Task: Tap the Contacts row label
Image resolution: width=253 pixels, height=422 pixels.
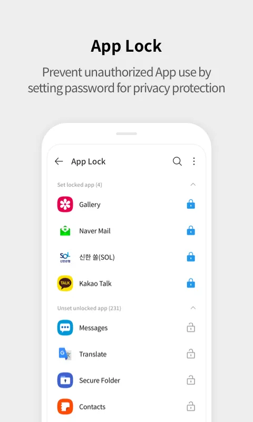Action: (92, 407)
